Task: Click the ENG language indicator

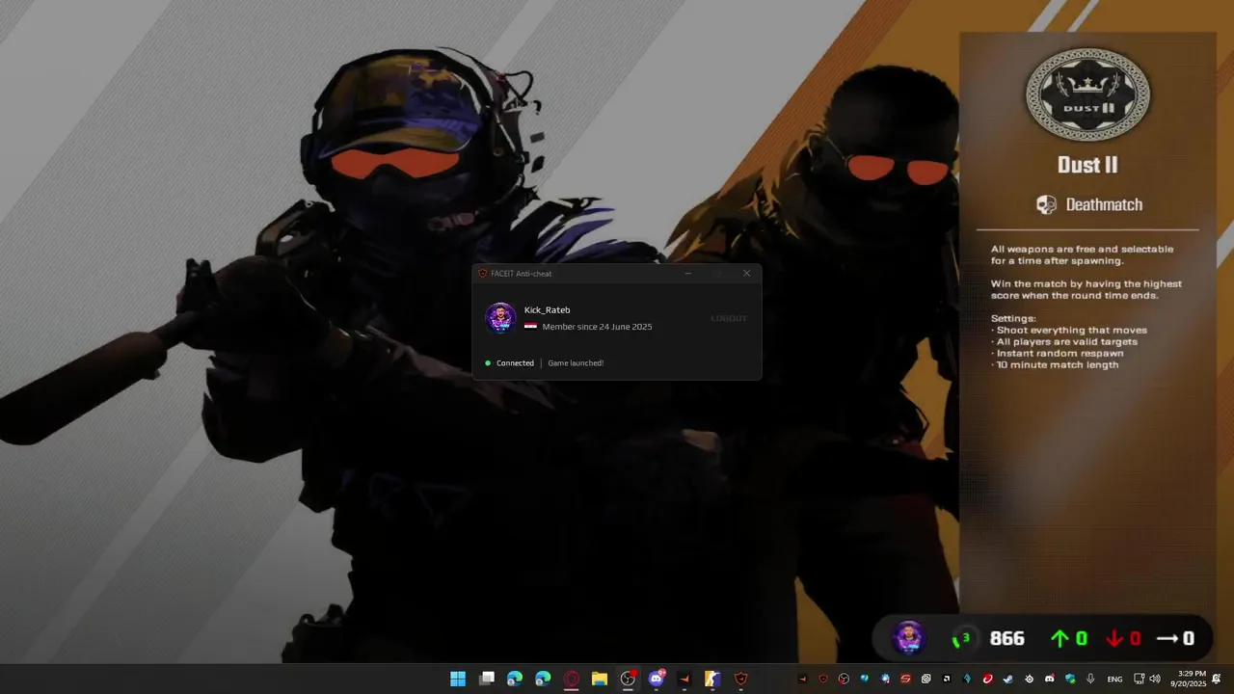Action: (1114, 680)
